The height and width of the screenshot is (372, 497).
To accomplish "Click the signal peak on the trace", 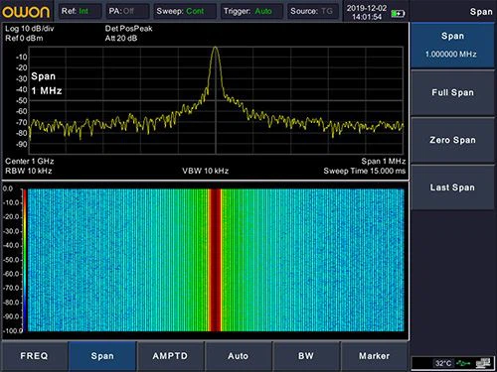I will point(216,49).
